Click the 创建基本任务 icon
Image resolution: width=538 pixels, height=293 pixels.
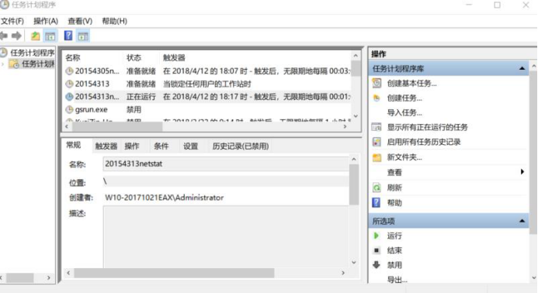[377, 83]
